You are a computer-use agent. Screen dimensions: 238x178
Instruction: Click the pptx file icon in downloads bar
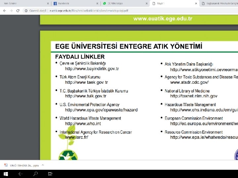tap(6, 165)
